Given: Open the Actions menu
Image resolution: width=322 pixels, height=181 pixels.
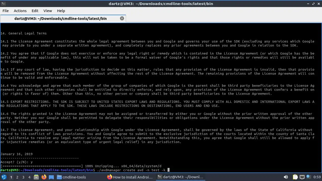Looking at the screenshot, I should [x=20, y=11].
